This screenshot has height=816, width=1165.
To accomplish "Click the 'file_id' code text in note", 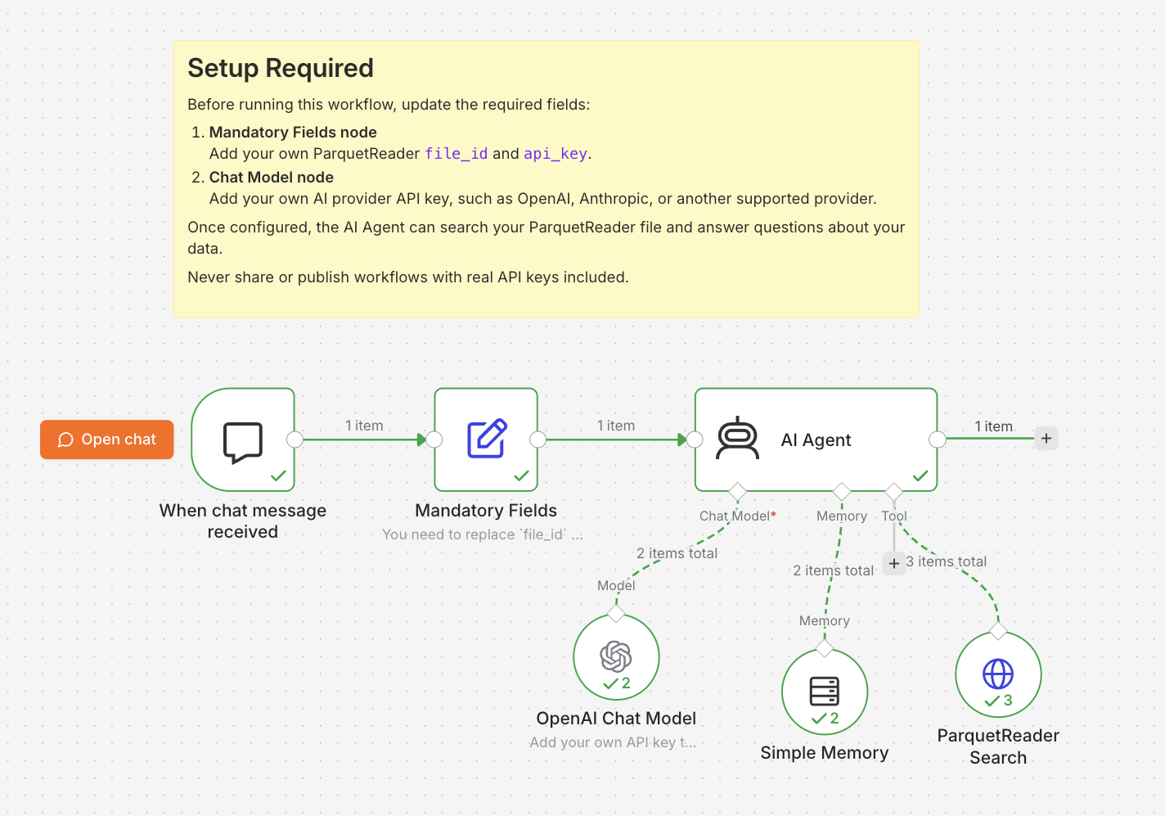I will click(x=457, y=154).
